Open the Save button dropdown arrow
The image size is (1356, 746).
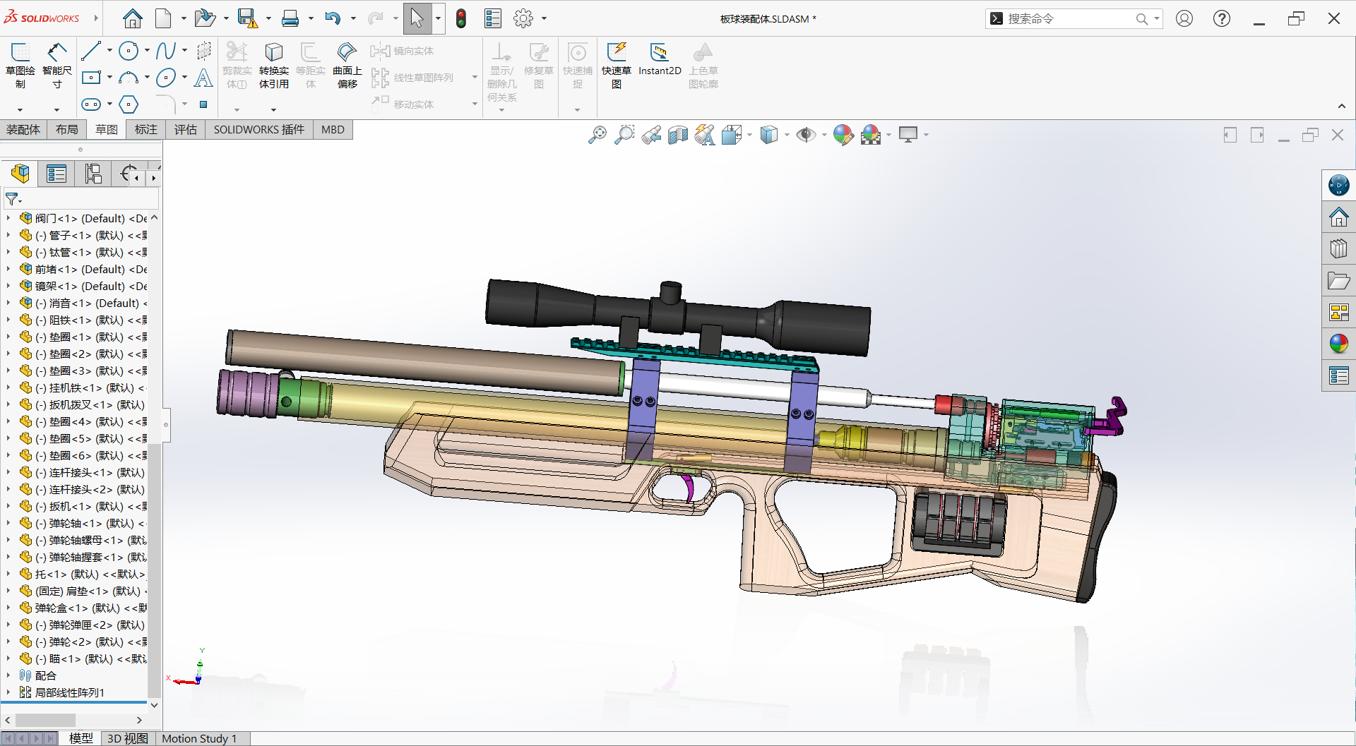[268, 19]
